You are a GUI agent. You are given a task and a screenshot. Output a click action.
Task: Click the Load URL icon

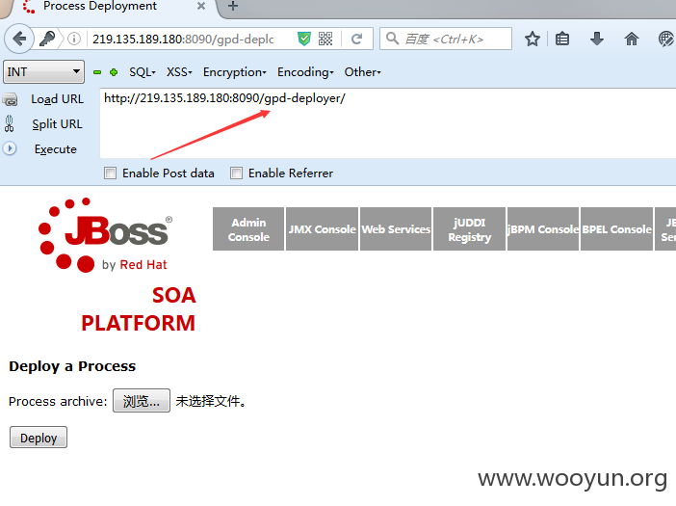pyautogui.click(x=11, y=99)
